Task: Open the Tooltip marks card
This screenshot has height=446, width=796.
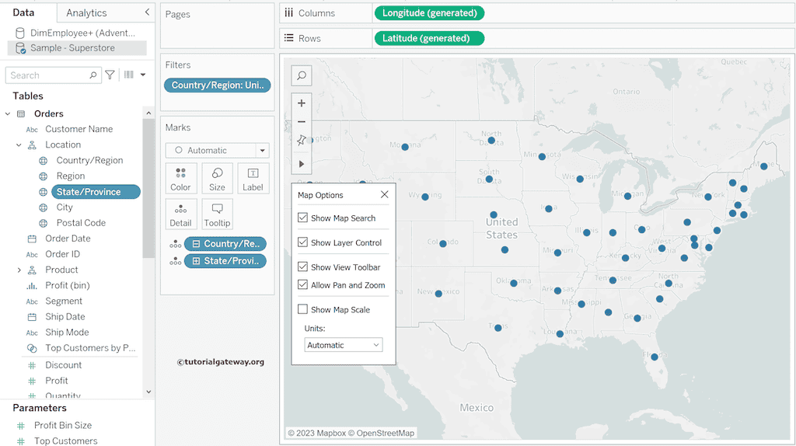Action: pyautogui.click(x=218, y=214)
